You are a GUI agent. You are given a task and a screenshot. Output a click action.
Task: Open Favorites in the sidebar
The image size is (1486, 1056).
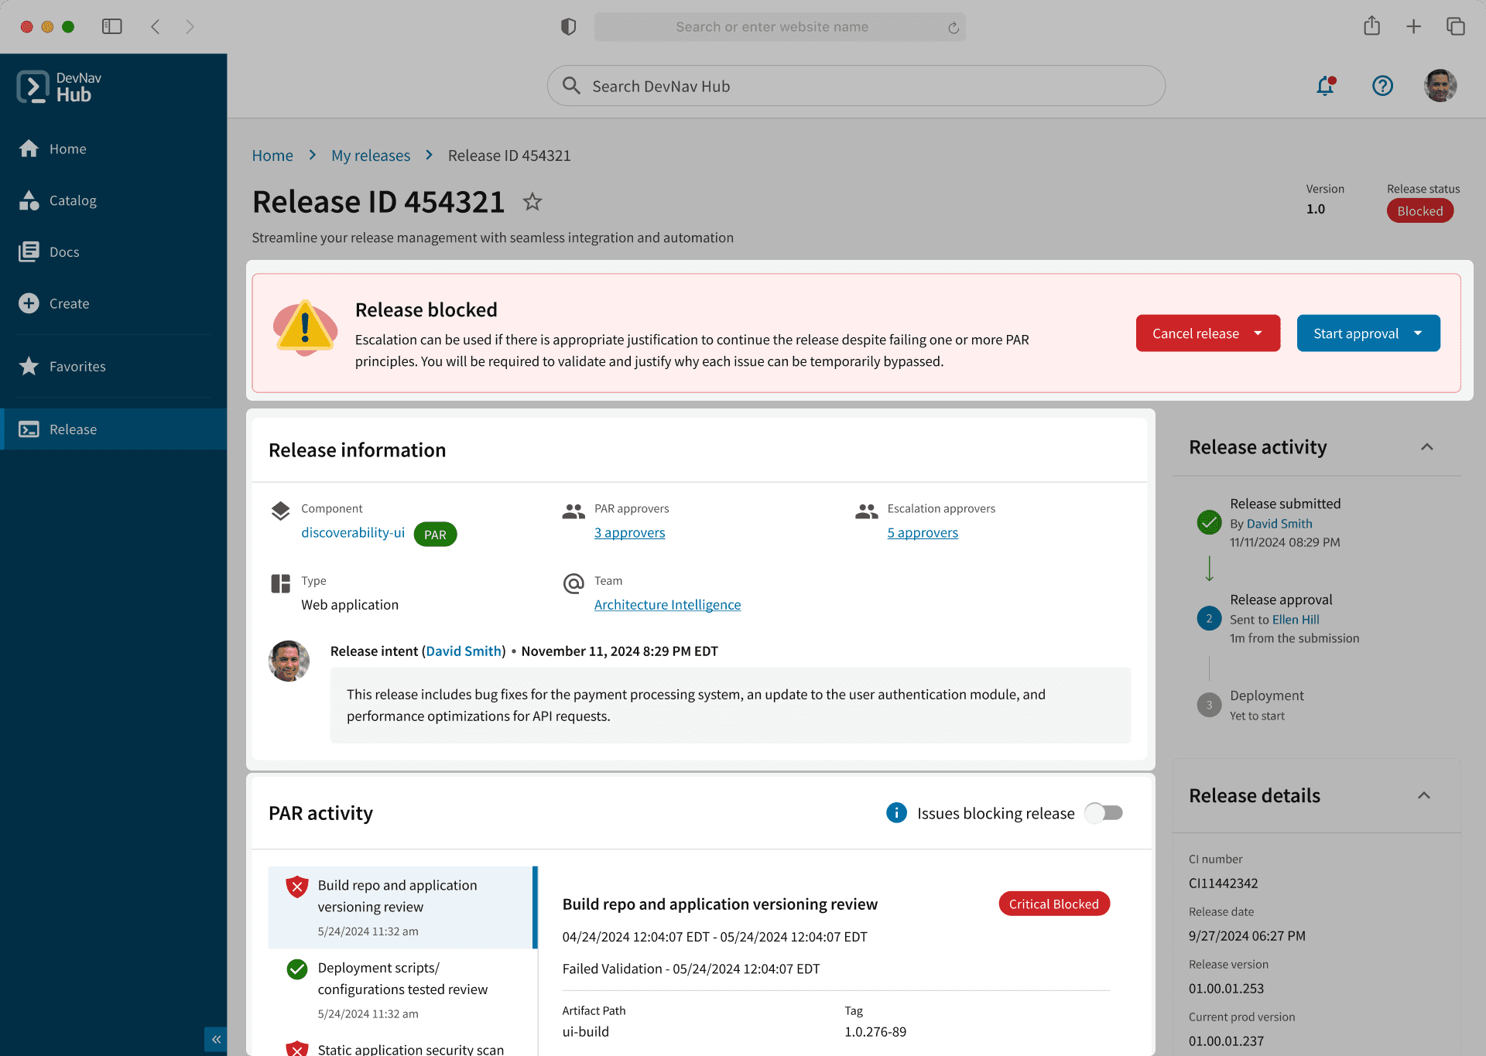coord(77,367)
